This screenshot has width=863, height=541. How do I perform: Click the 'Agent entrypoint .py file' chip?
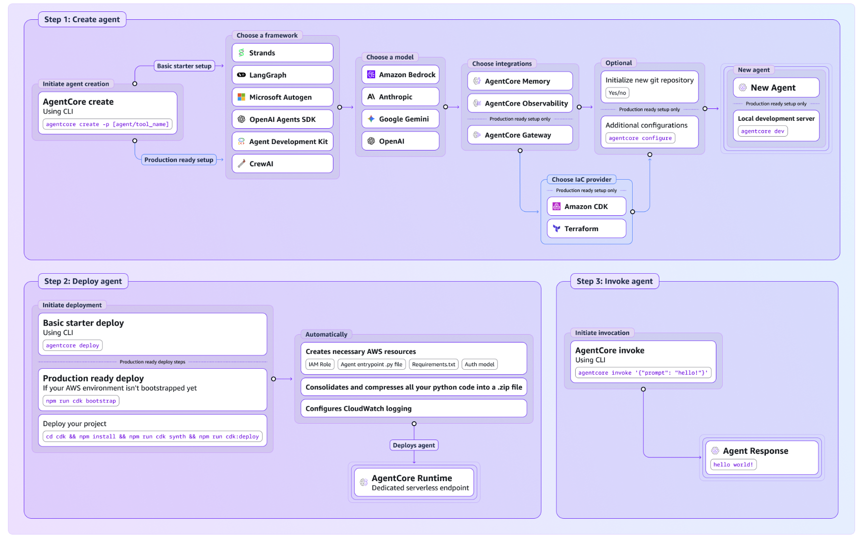[372, 364]
